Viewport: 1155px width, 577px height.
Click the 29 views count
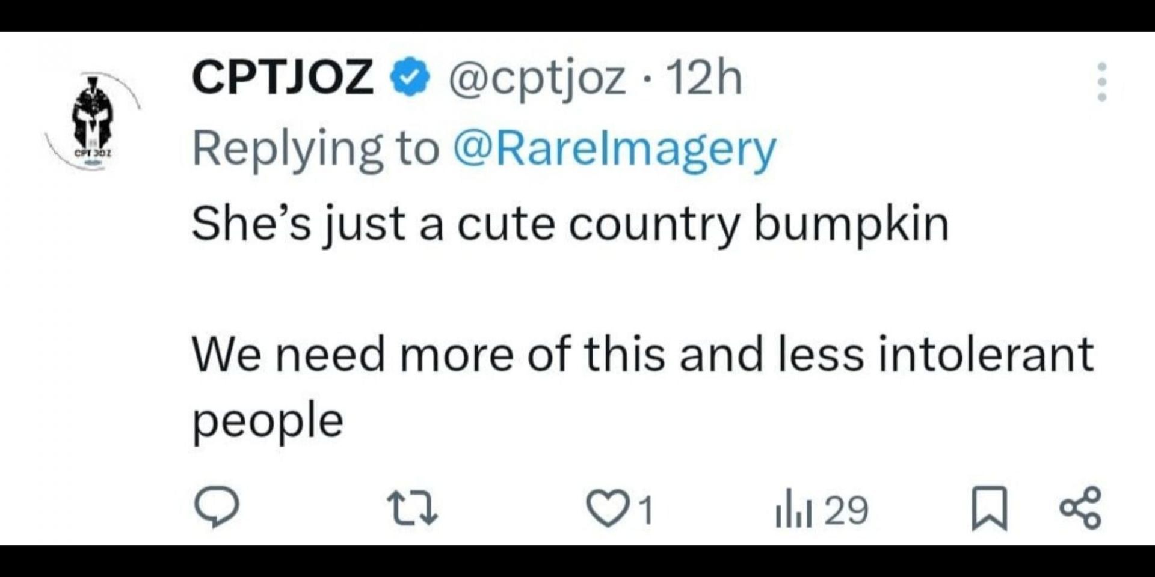click(x=846, y=510)
